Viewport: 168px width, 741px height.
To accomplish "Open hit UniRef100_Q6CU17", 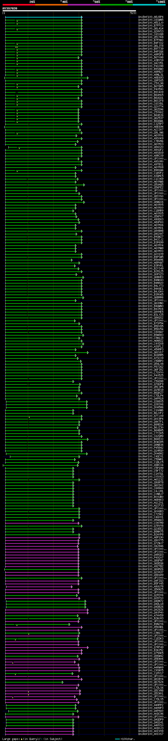I will pos(151,352).
